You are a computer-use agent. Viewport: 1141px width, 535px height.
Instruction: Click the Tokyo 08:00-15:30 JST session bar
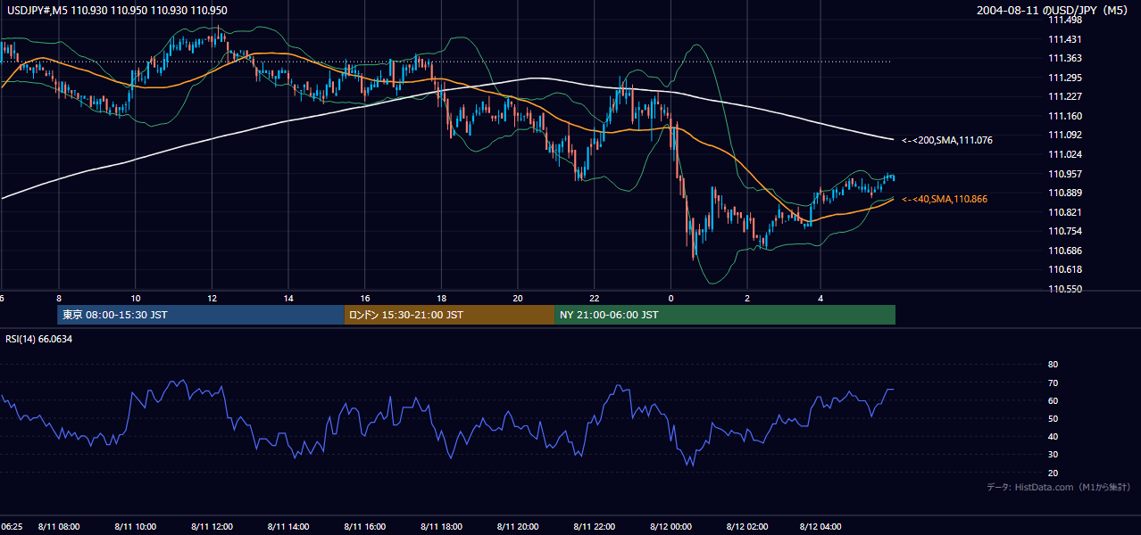201,315
